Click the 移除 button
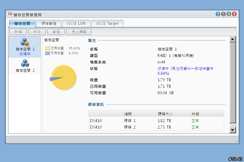The width and height of the screenshot is (244, 162). [x=37, y=32]
